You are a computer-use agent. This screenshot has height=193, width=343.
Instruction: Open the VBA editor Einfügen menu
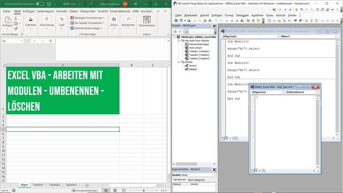pos(217,16)
